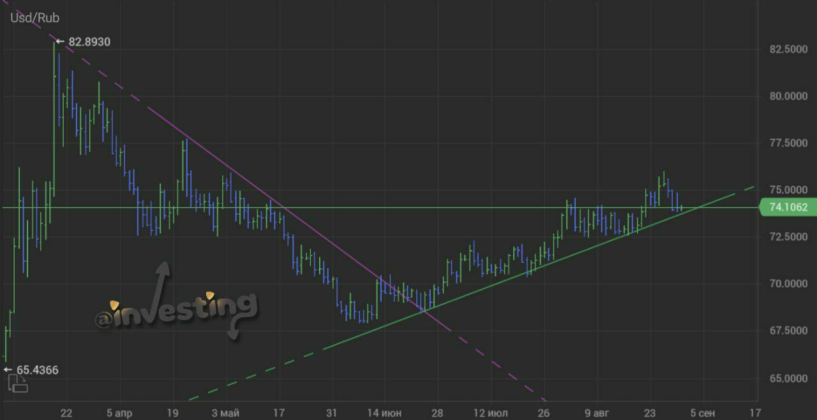Click the 75.0000 price axis label

[x=789, y=190]
